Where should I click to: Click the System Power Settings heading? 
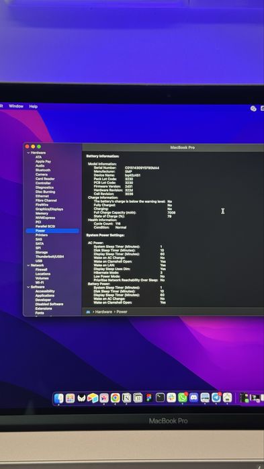[x=105, y=235]
